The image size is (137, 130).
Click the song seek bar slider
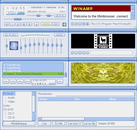[x=18, y=19]
